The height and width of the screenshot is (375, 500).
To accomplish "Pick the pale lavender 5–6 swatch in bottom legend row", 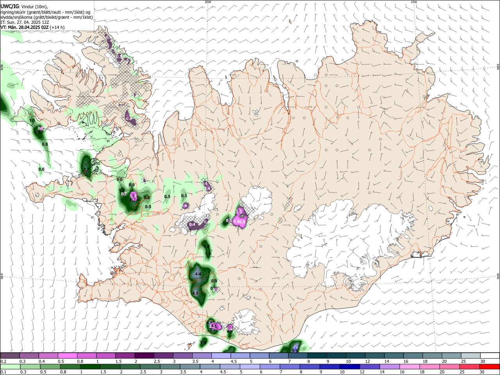I will click(x=250, y=366).
